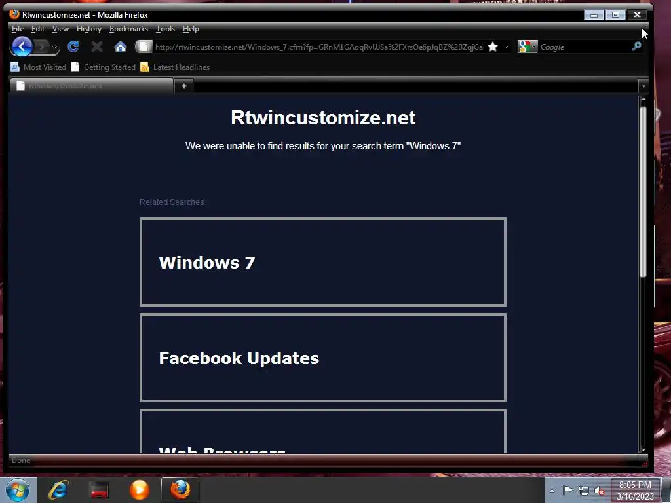This screenshot has height=503, width=671.
Task: Reload the page with the refresh icon
Action: click(x=73, y=47)
